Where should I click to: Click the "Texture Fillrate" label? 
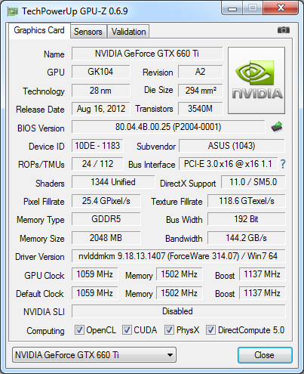(x=177, y=202)
